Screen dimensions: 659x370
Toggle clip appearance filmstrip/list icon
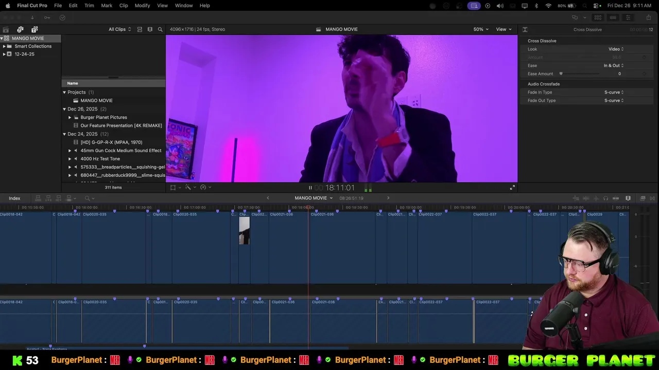140,29
